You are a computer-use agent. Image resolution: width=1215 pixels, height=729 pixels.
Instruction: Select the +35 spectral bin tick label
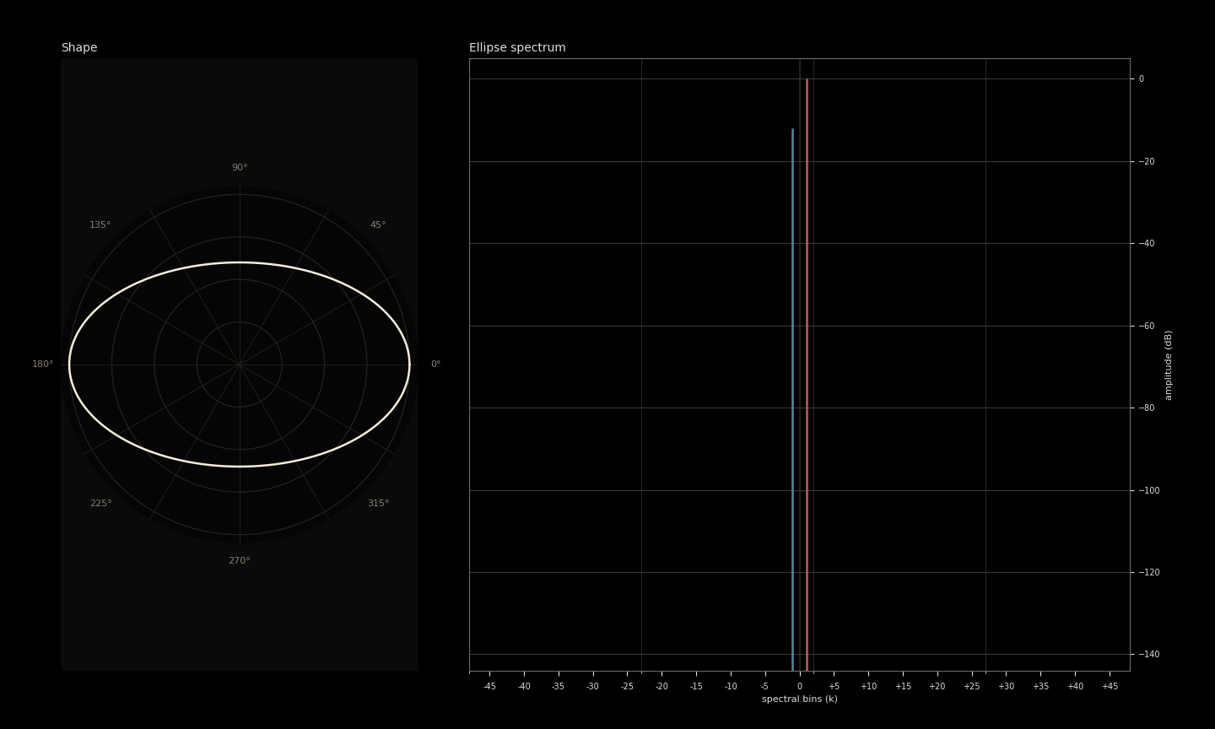click(x=1040, y=687)
